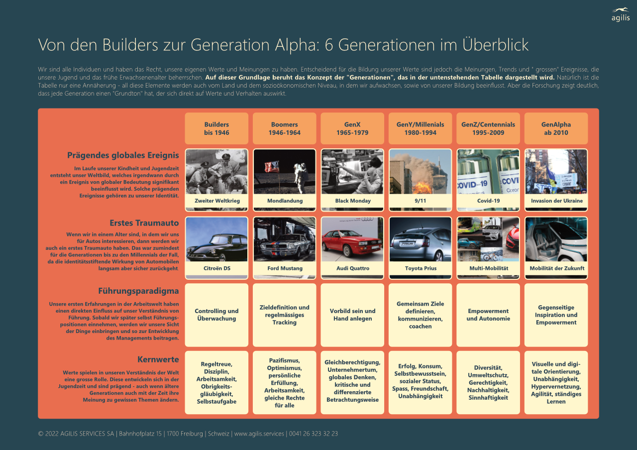Click the Audi Quattro caption
This screenshot has height=450, width=637.
click(352, 268)
